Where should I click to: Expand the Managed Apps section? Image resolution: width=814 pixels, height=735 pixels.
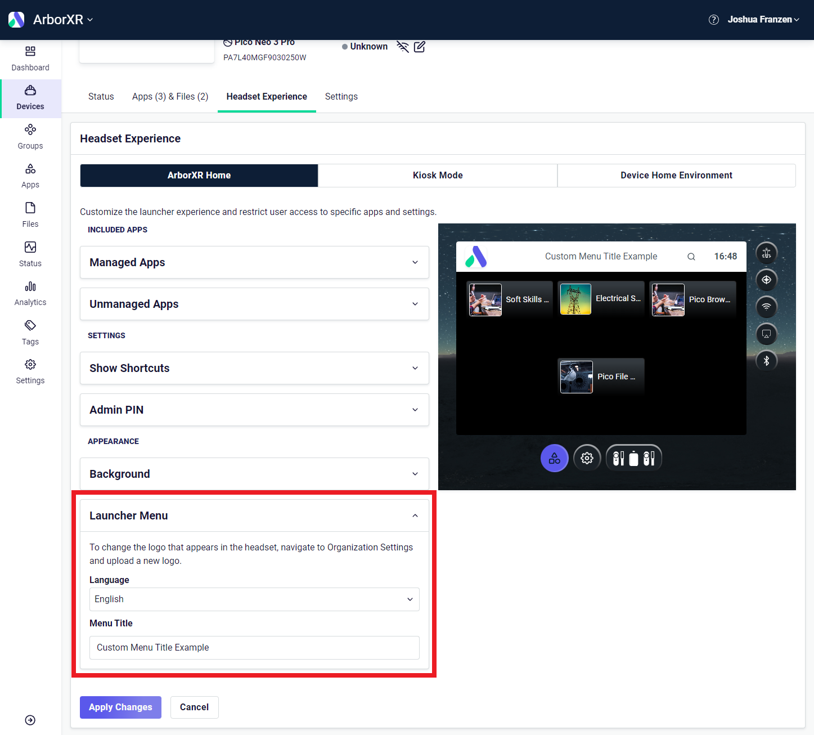(254, 262)
